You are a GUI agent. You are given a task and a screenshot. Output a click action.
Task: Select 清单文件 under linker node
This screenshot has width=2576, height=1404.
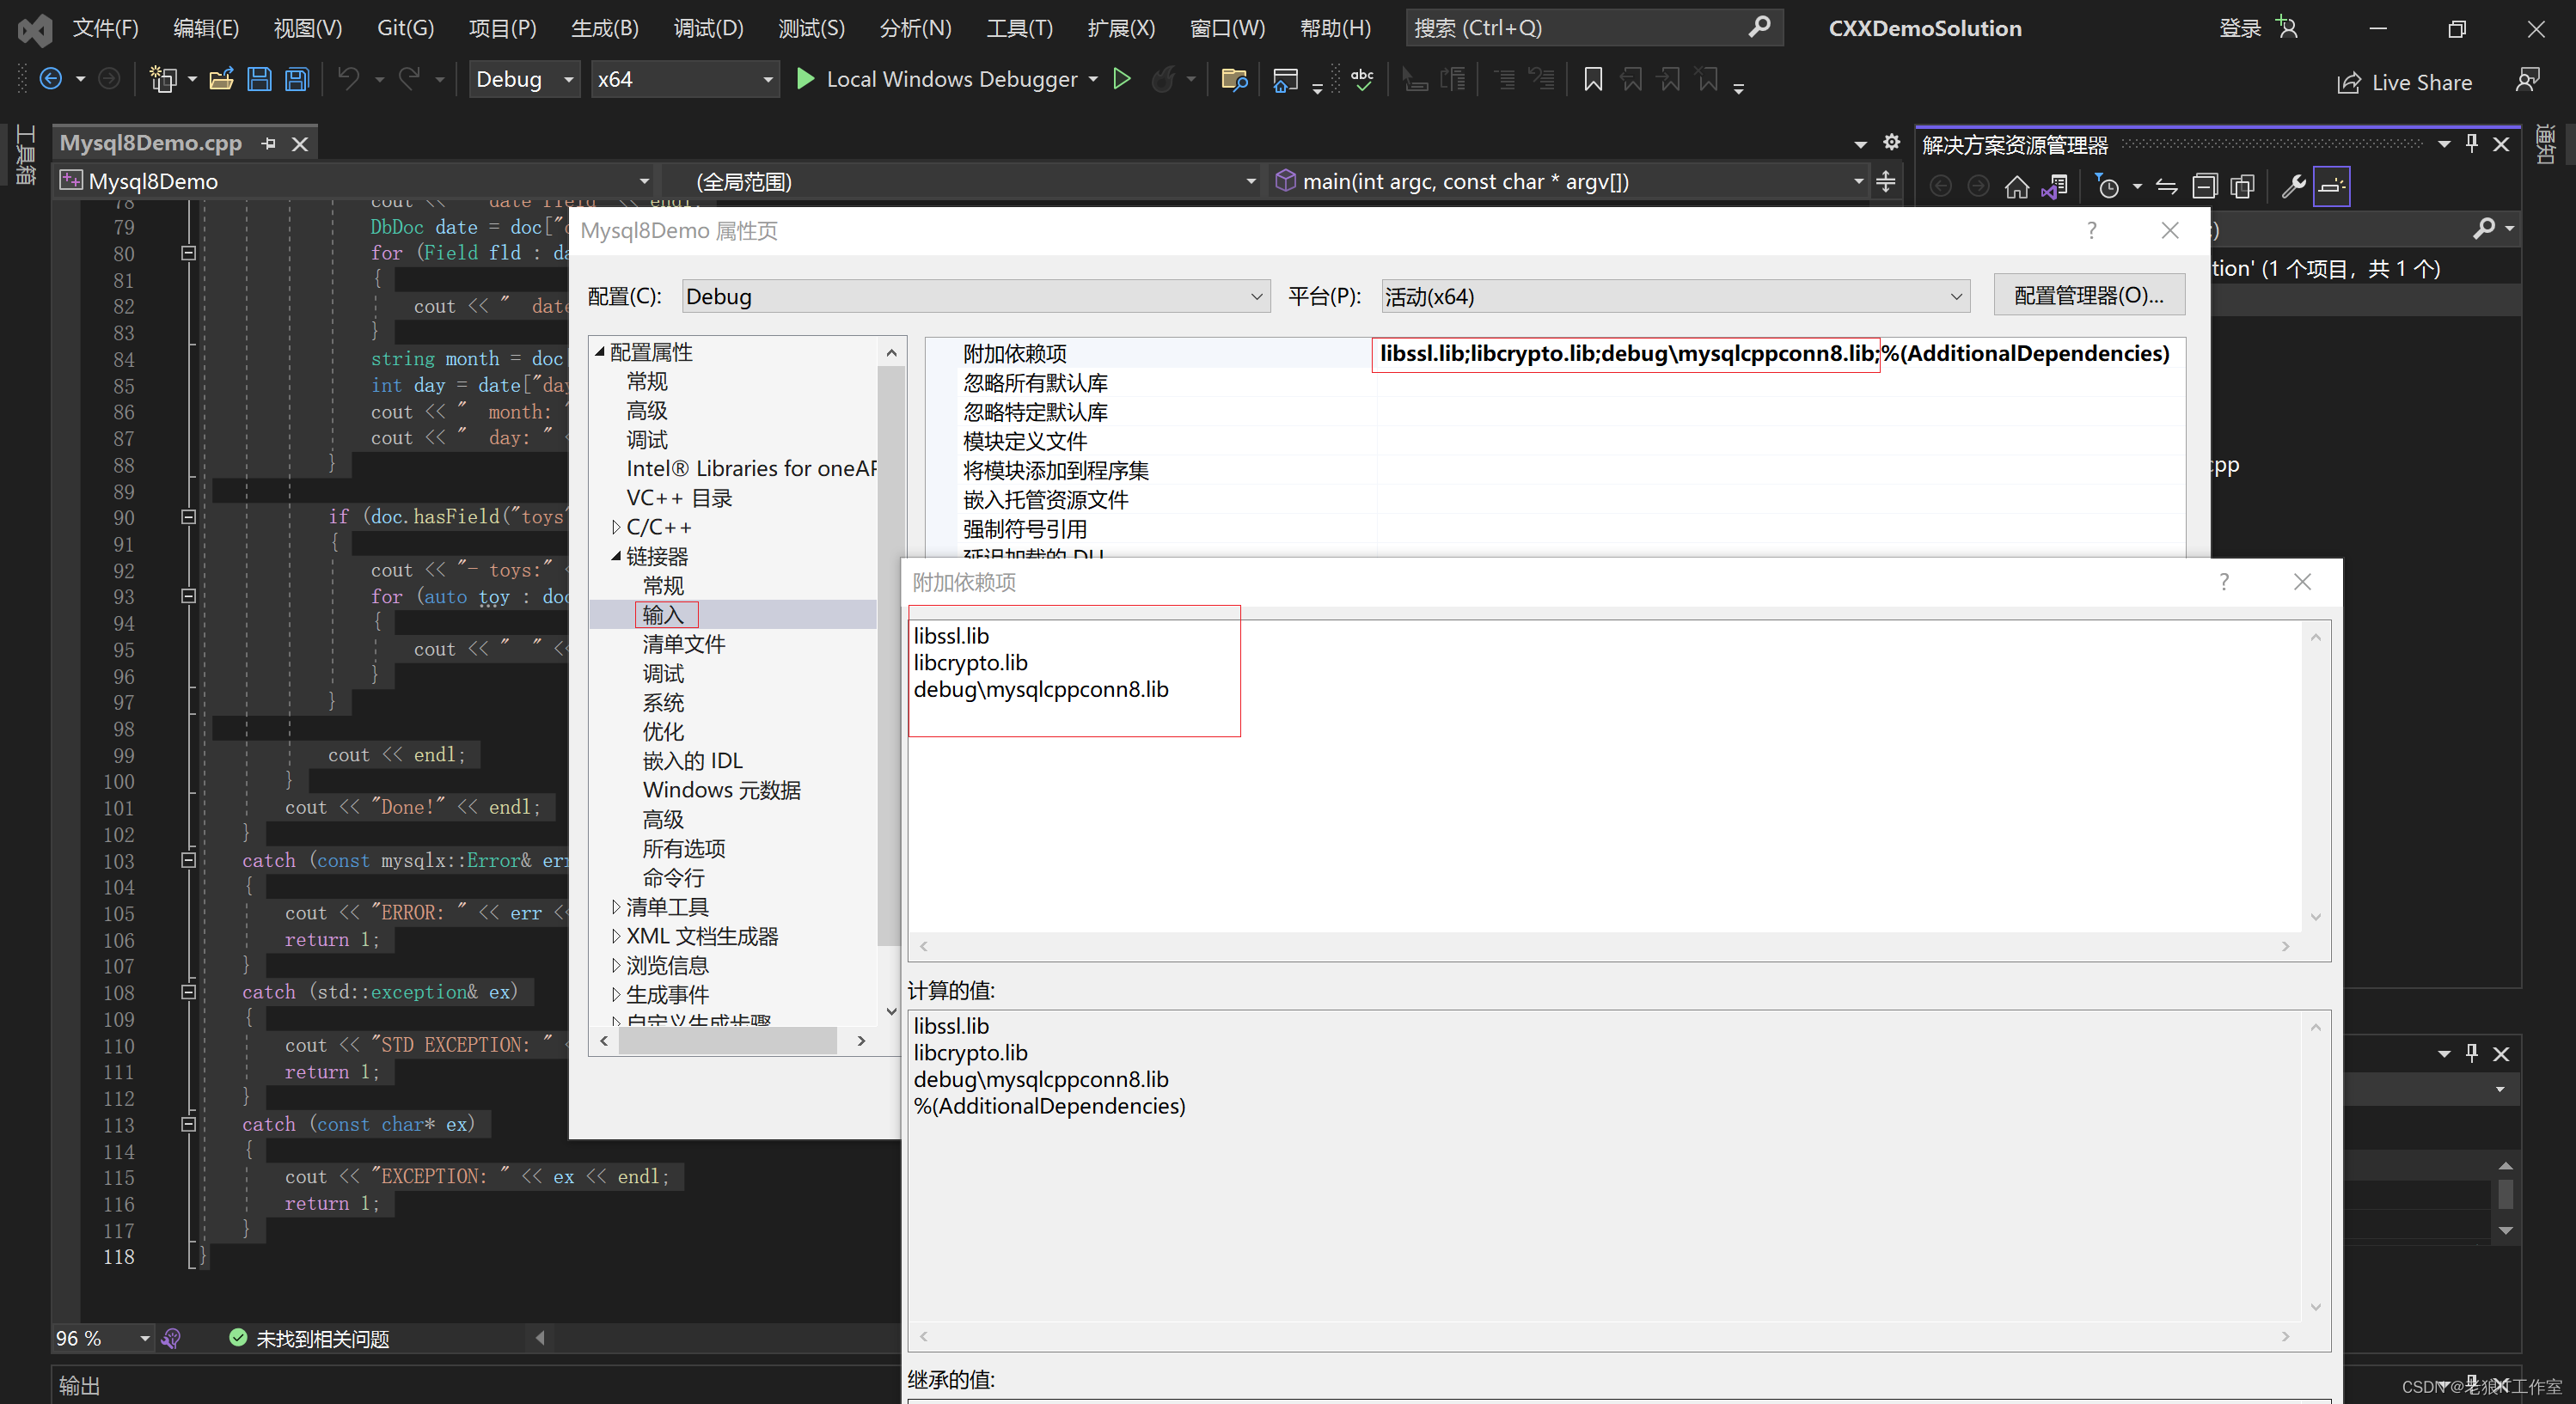(x=683, y=644)
